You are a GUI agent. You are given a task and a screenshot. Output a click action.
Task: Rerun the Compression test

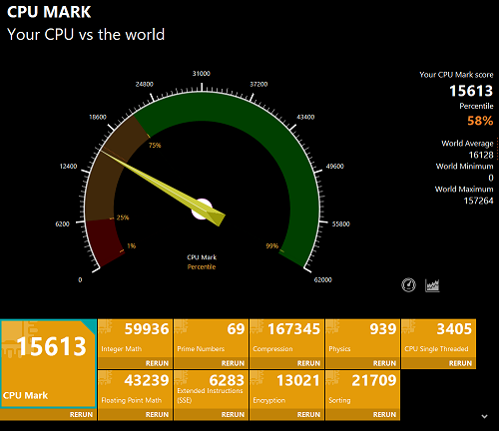tap(308, 363)
